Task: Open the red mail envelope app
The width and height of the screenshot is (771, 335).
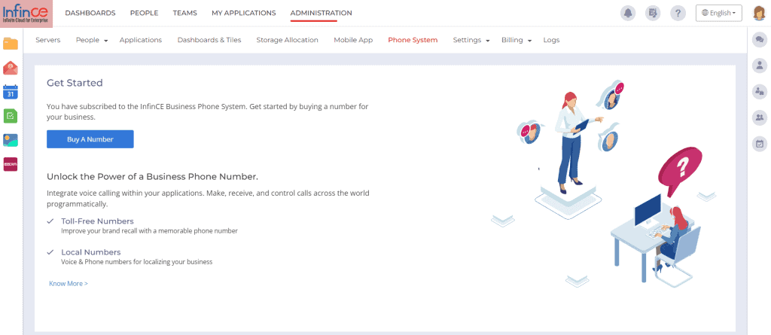Action: (x=11, y=68)
